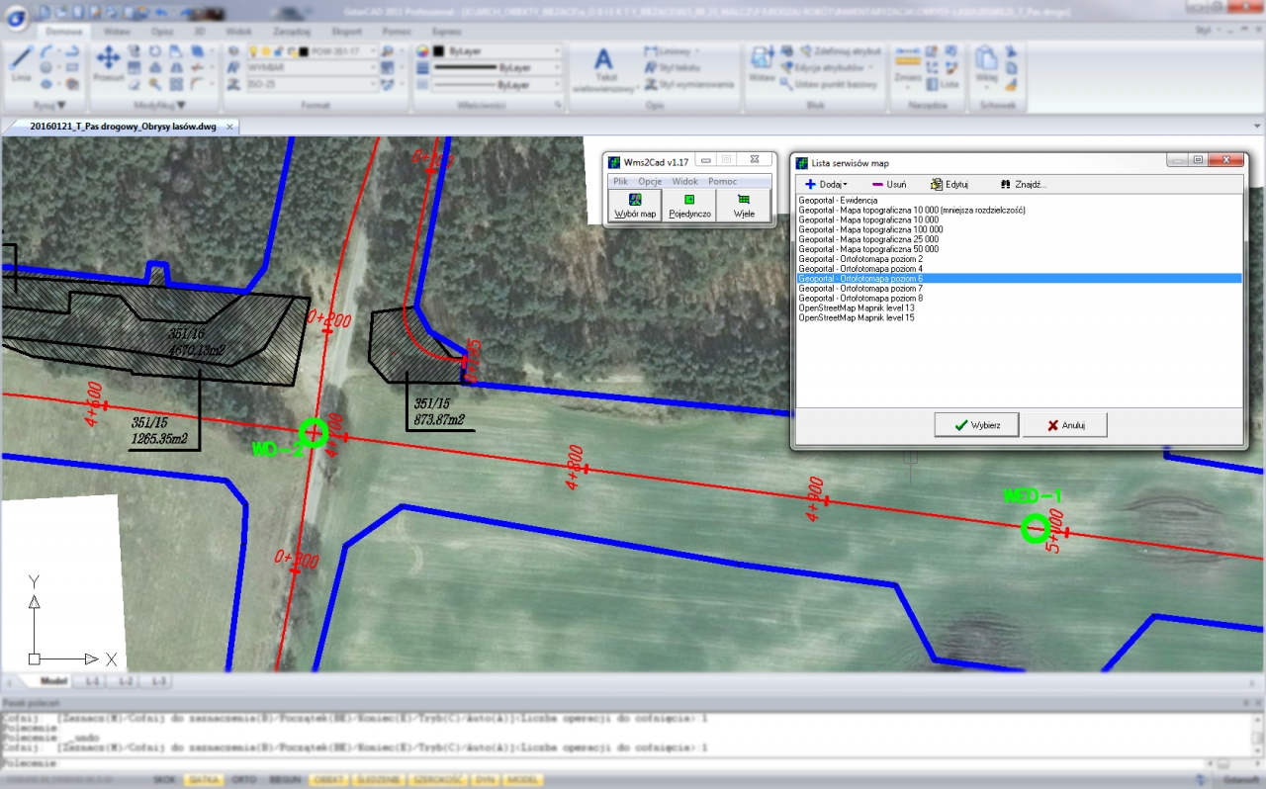Toggle ORTO mode in status bar
This screenshot has height=789, width=1266.
pos(243,780)
